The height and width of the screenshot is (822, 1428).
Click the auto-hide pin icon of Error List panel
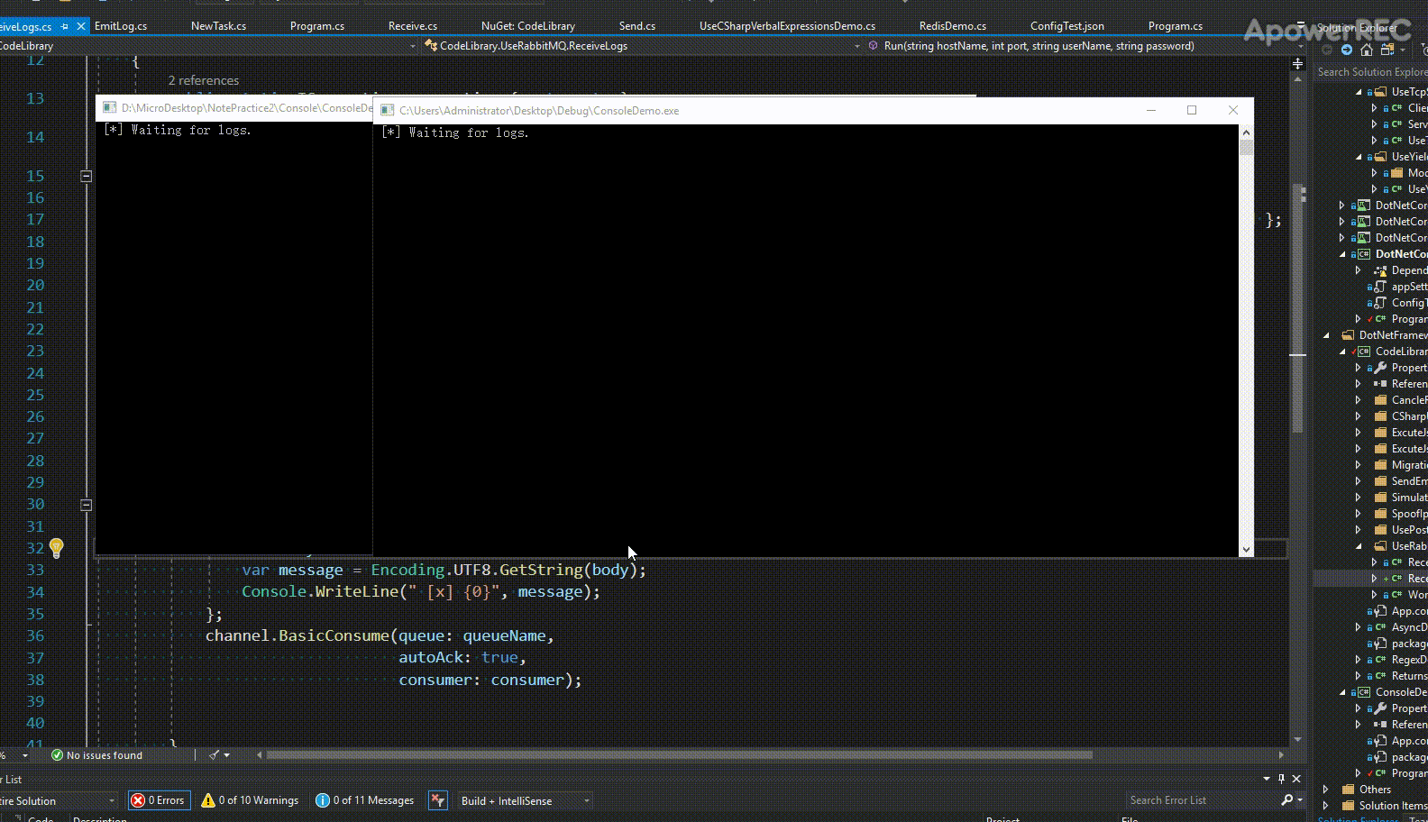[x=1281, y=779]
